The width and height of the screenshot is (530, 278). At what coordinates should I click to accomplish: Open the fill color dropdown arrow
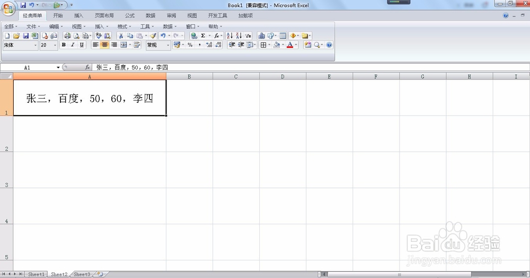click(282, 45)
